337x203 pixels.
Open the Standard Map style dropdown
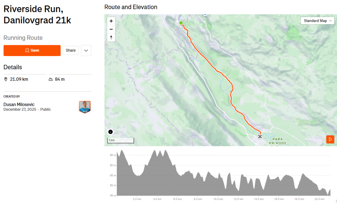click(317, 20)
